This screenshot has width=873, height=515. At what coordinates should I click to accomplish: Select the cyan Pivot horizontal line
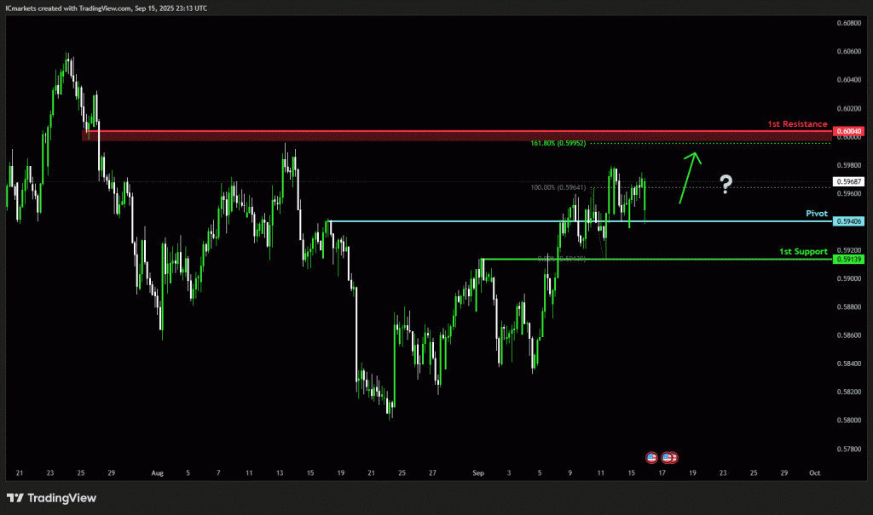pyautogui.click(x=581, y=221)
